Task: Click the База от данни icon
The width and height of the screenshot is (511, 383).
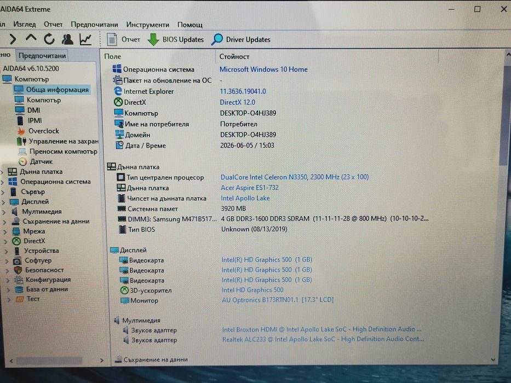Action: point(19,289)
